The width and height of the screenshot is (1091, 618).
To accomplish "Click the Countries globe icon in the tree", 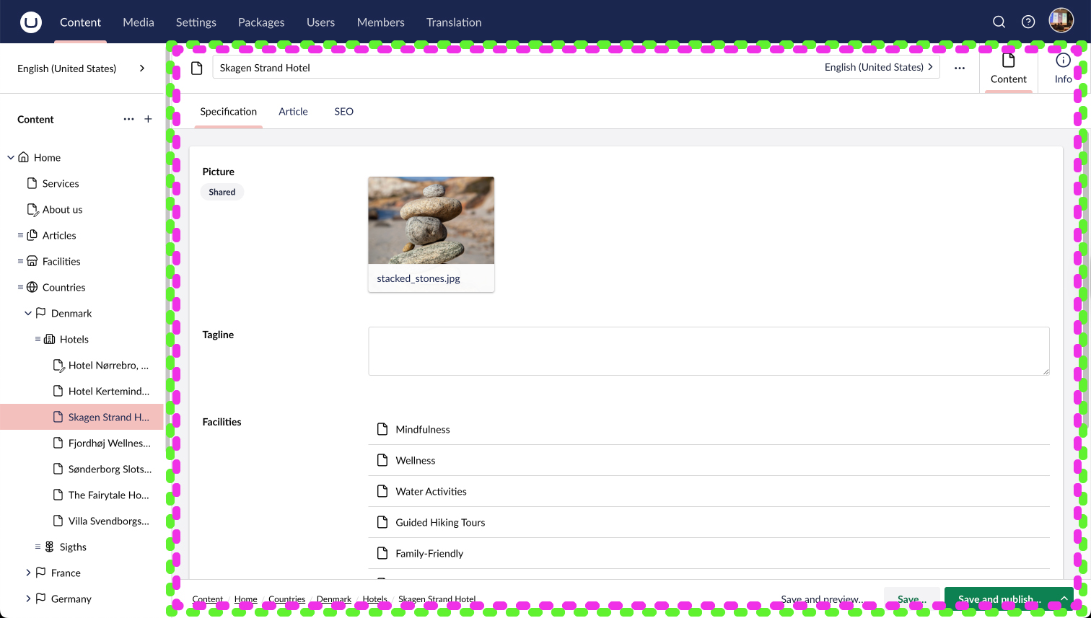I will point(32,287).
